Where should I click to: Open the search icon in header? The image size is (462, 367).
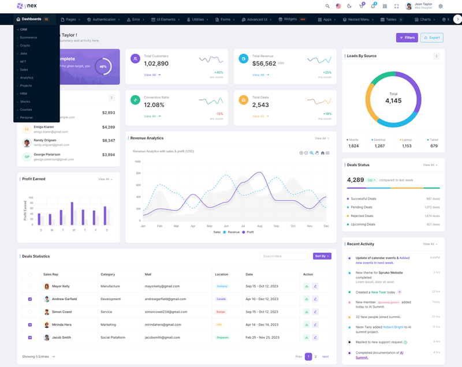[327, 6]
